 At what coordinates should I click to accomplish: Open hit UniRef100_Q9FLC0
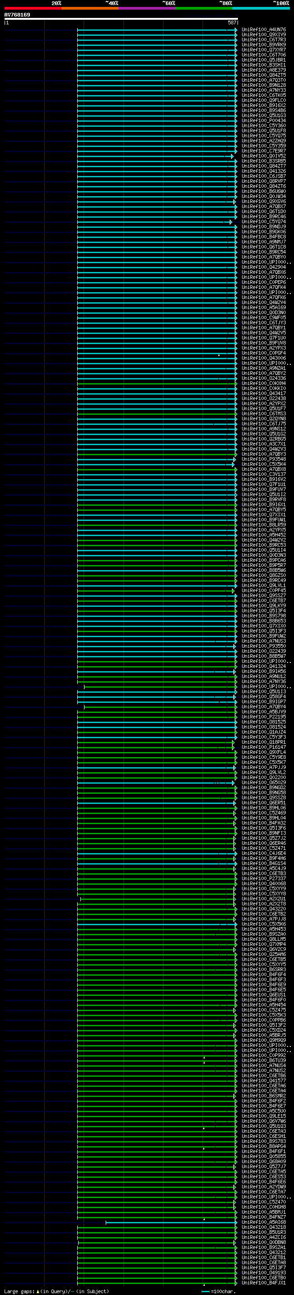(x=264, y=101)
